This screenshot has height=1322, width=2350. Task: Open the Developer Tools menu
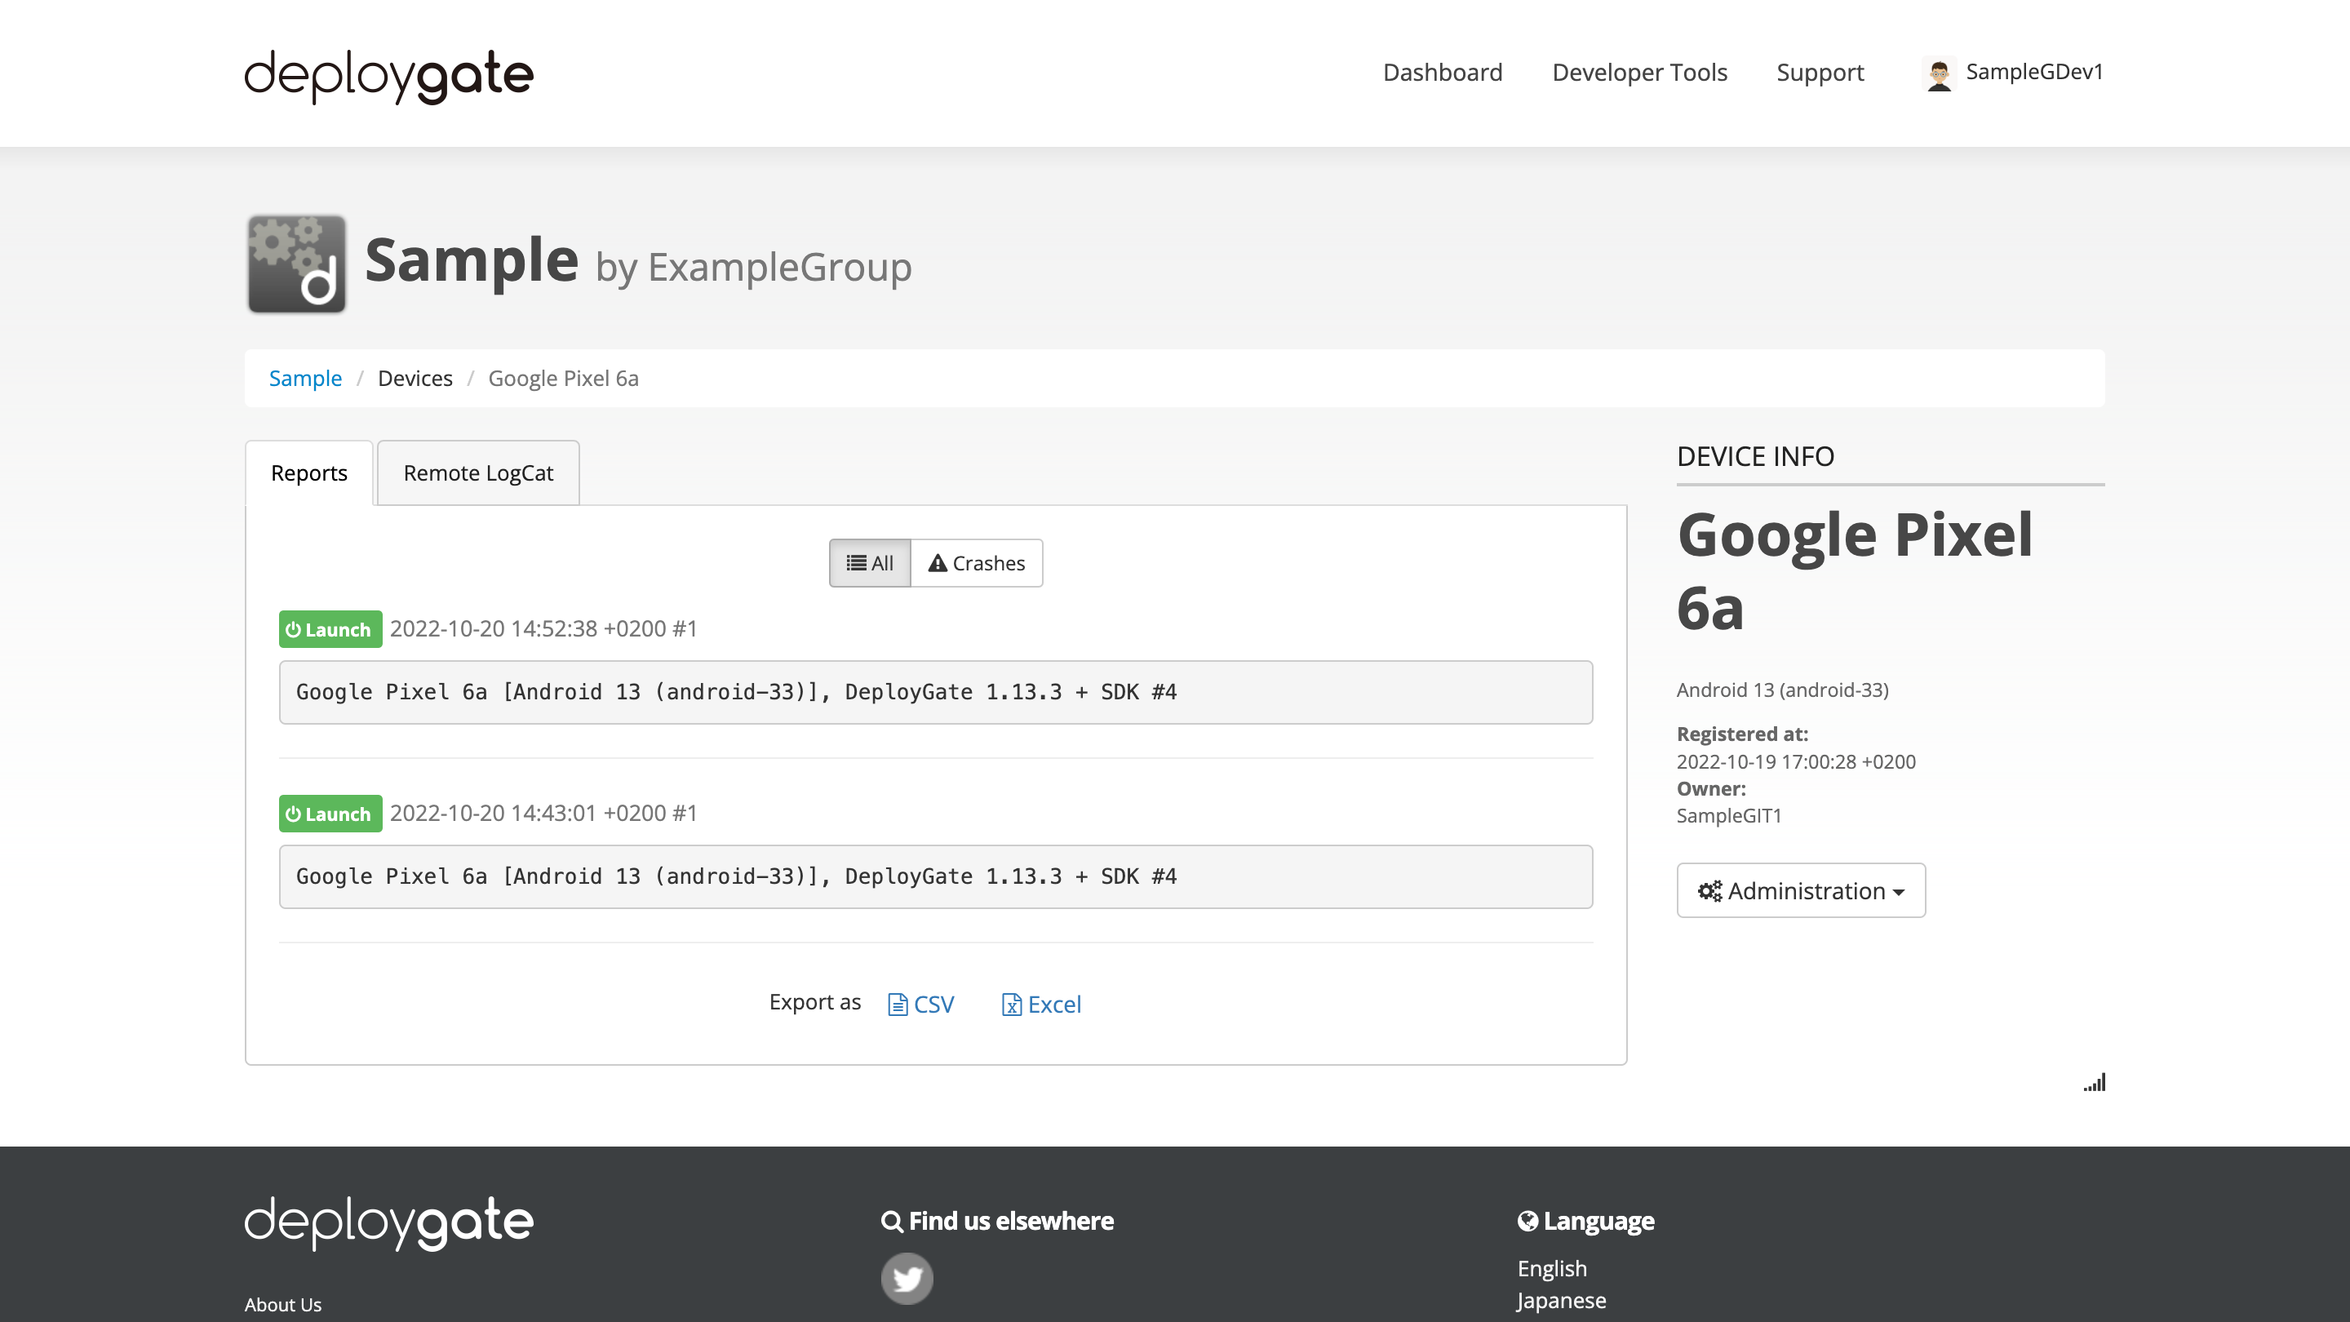1639,72
